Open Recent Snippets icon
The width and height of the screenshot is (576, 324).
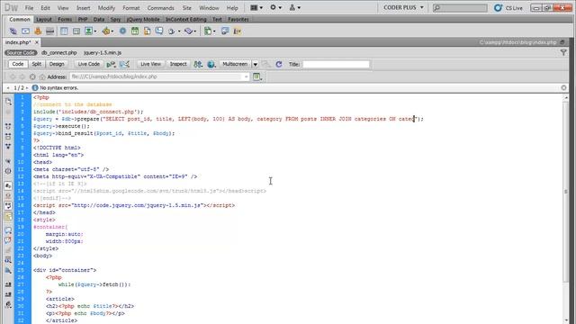(8, 260)
